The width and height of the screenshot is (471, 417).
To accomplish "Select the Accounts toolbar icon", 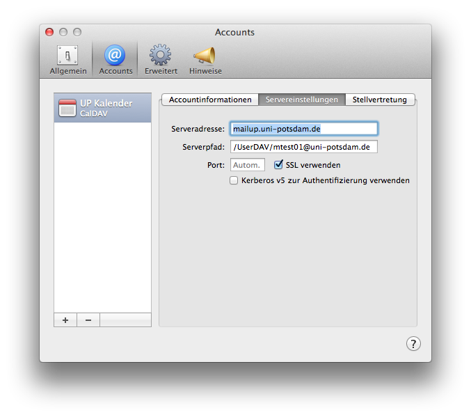I will [115, 60].
